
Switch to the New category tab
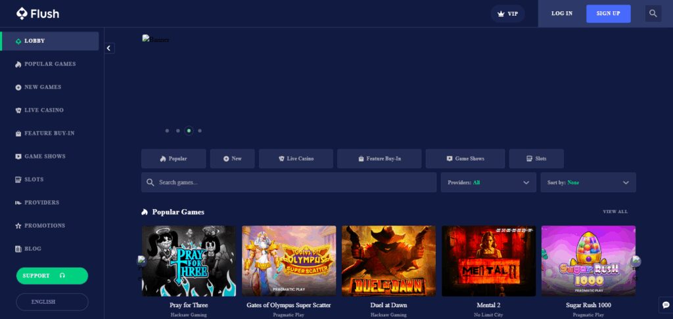[232, 159]
